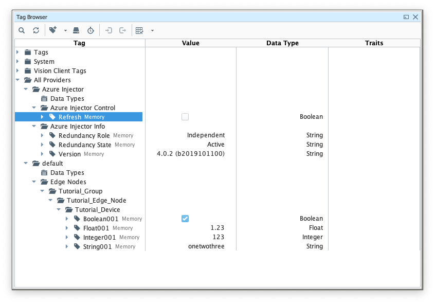Click the String001 value onetwothree cell
The image size is (435, 304).
pos(206,246)
